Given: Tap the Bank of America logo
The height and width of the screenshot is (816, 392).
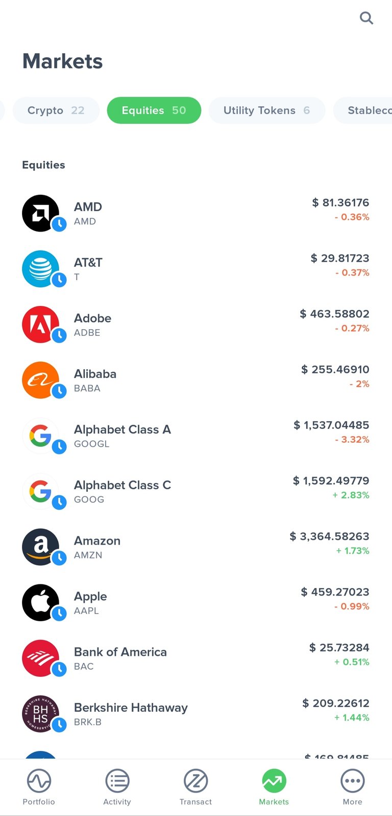Looking at the screenshot, I should [x=41, y=659].
